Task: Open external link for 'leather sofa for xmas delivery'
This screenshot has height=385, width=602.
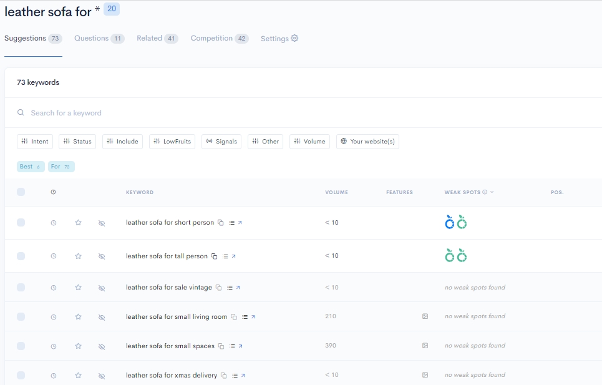Action: pos(243,376)
